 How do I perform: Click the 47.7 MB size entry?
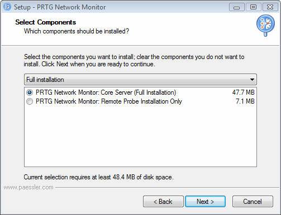click(243, 92)
